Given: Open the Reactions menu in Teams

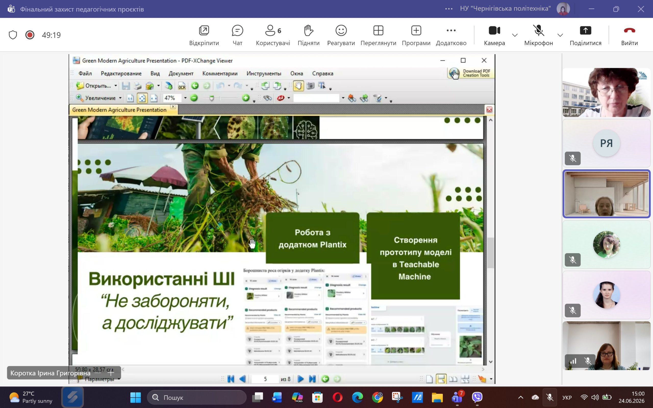Looking at the screenshot, I should pos(341,35).
